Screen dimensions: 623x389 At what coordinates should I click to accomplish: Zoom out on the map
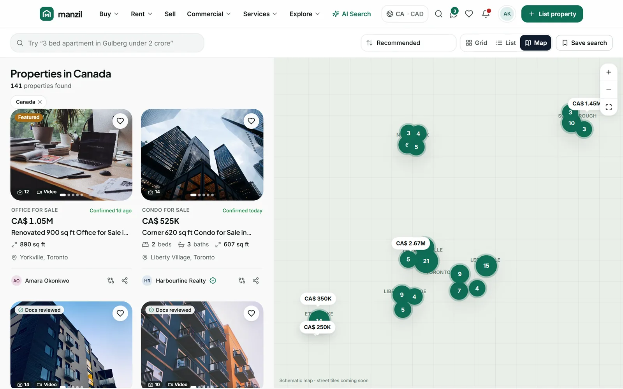609,90
